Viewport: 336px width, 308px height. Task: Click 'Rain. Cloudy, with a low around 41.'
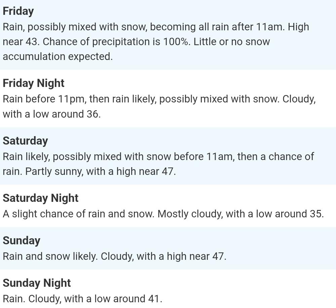click(82, 299)
